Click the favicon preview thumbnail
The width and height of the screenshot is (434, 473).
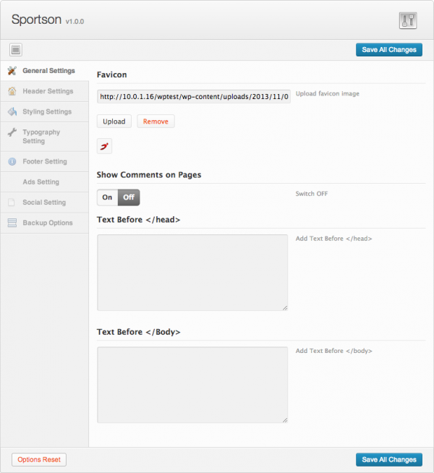(x=105, y=146)
